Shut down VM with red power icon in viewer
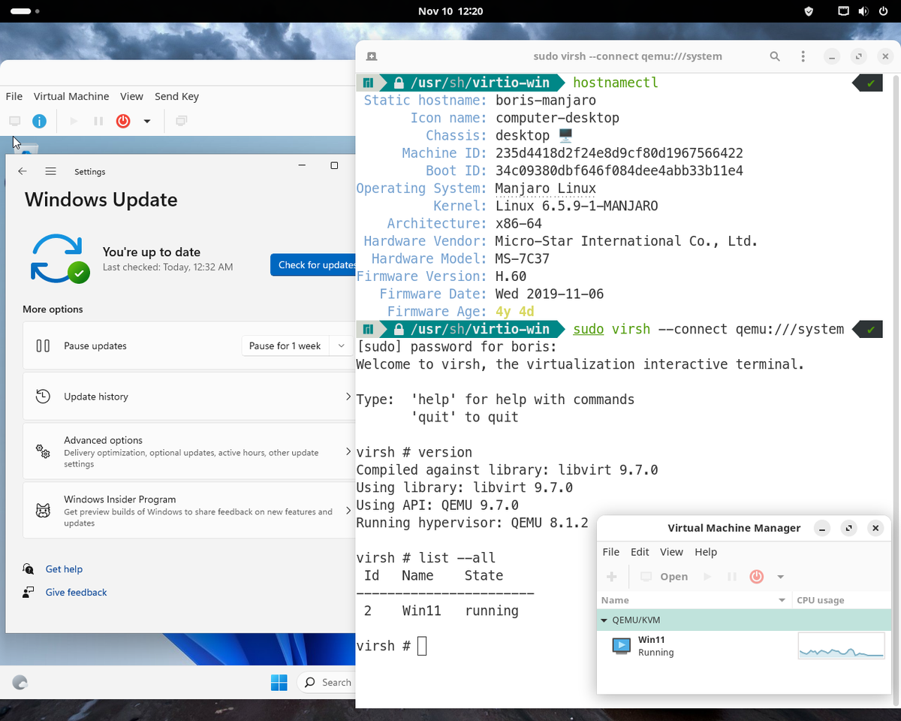Screen dimensions: 901x721 click(123, 121)
